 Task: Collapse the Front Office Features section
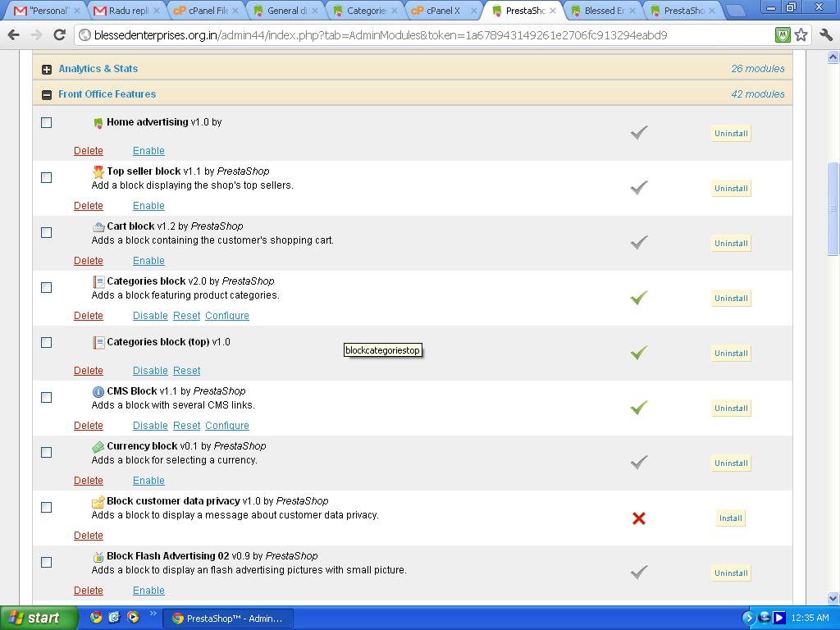[x=47, y=95]
